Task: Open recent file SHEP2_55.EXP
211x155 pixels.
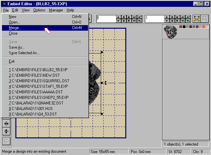Action: point(45,98)
